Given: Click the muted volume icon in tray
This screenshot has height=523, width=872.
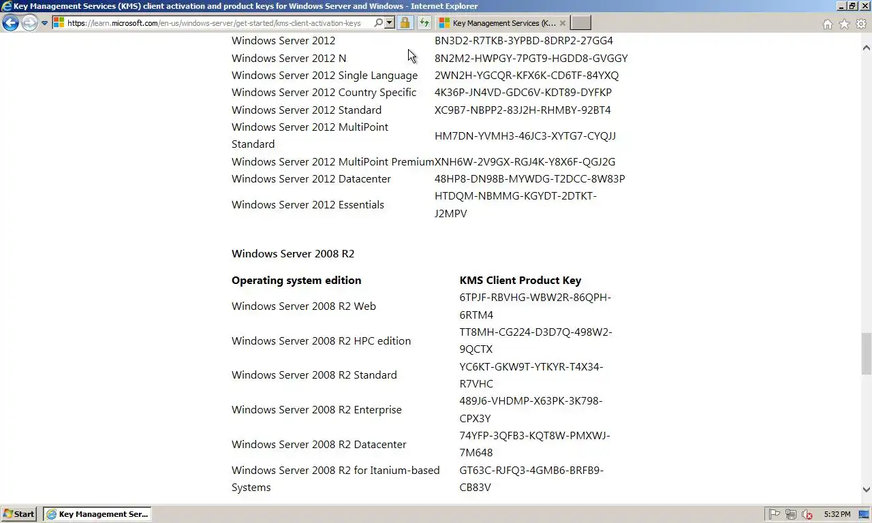Looking at the screenshot, I should (807, 514).
